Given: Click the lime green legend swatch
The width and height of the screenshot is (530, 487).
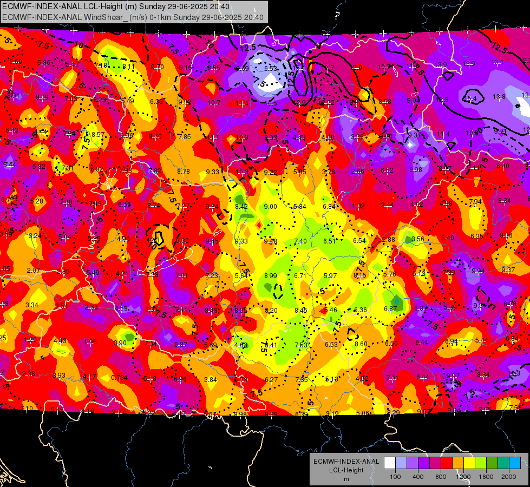Looking at the screenshot, I should (481, 463).
